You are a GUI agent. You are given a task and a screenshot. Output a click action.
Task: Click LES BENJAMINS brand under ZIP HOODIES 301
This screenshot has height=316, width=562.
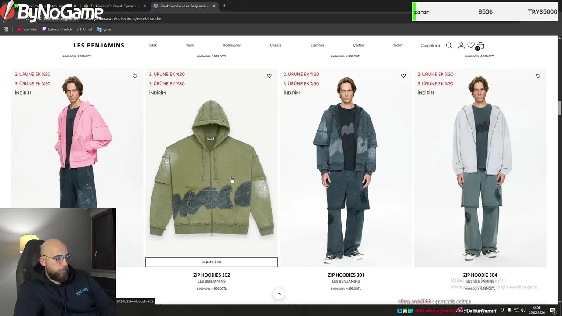click(x=346, y=281)
